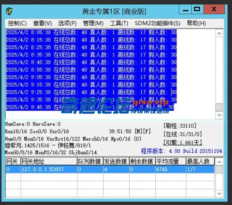Select log line 2025/4/2 8:05:38
This screenshot has width=232, height=205.
click(91, 32)
